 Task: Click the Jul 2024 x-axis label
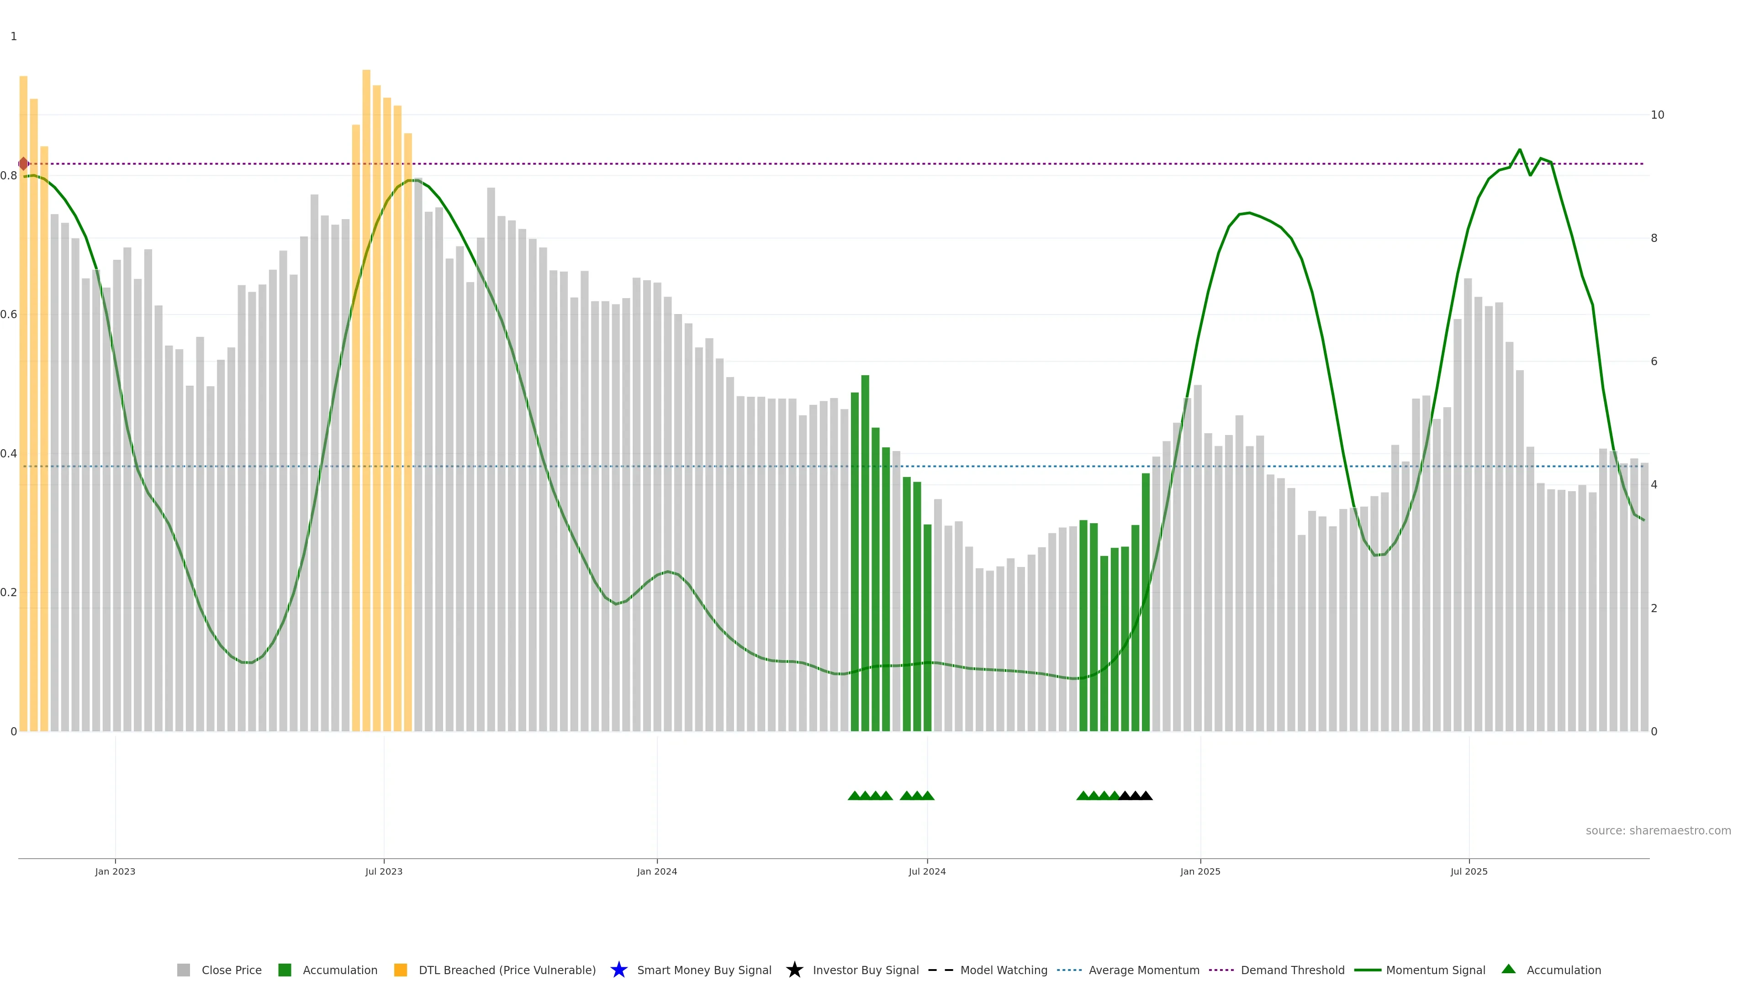coord(927,871)
